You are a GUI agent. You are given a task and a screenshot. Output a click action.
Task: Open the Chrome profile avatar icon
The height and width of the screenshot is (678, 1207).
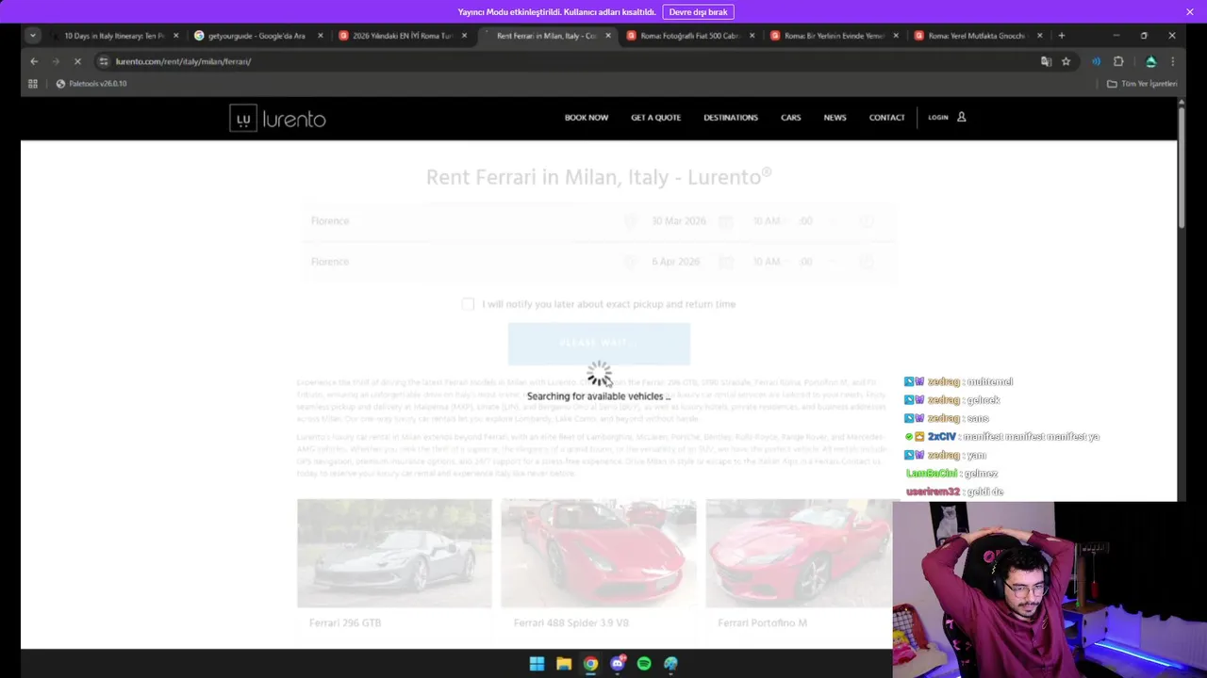(1150, 61)
